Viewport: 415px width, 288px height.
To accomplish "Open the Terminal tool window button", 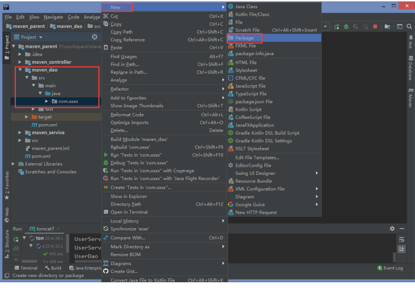I will [x=26, y=268].
